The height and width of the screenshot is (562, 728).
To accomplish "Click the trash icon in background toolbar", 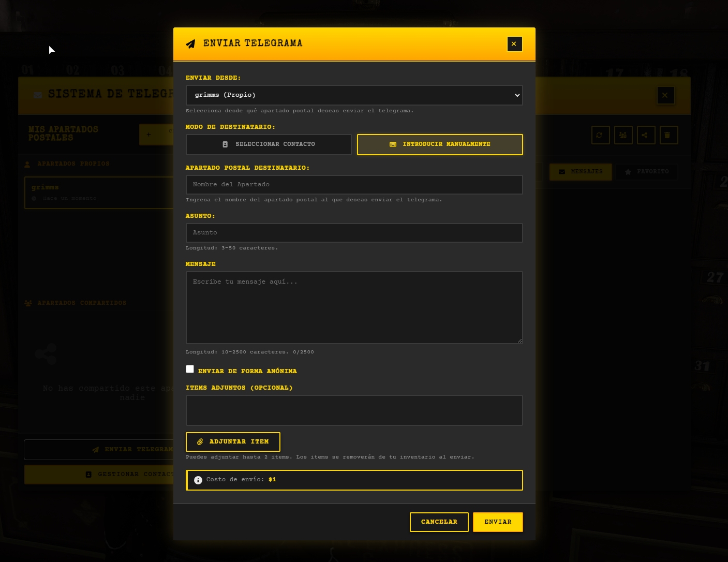I will click(668, 135).
